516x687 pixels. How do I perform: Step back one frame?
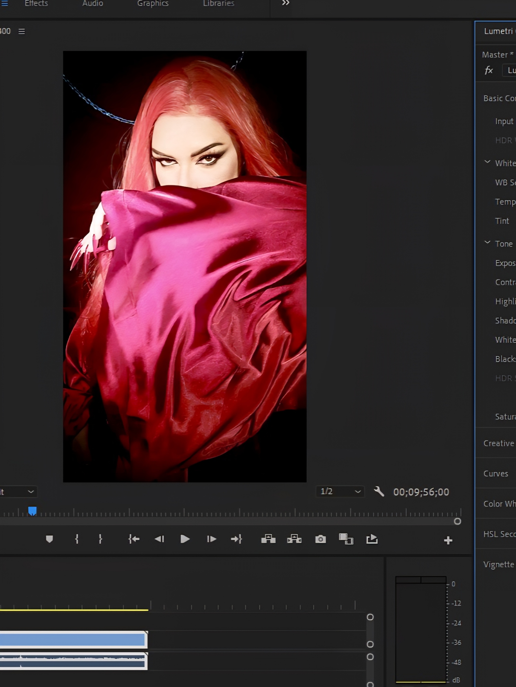pos(159,539)
